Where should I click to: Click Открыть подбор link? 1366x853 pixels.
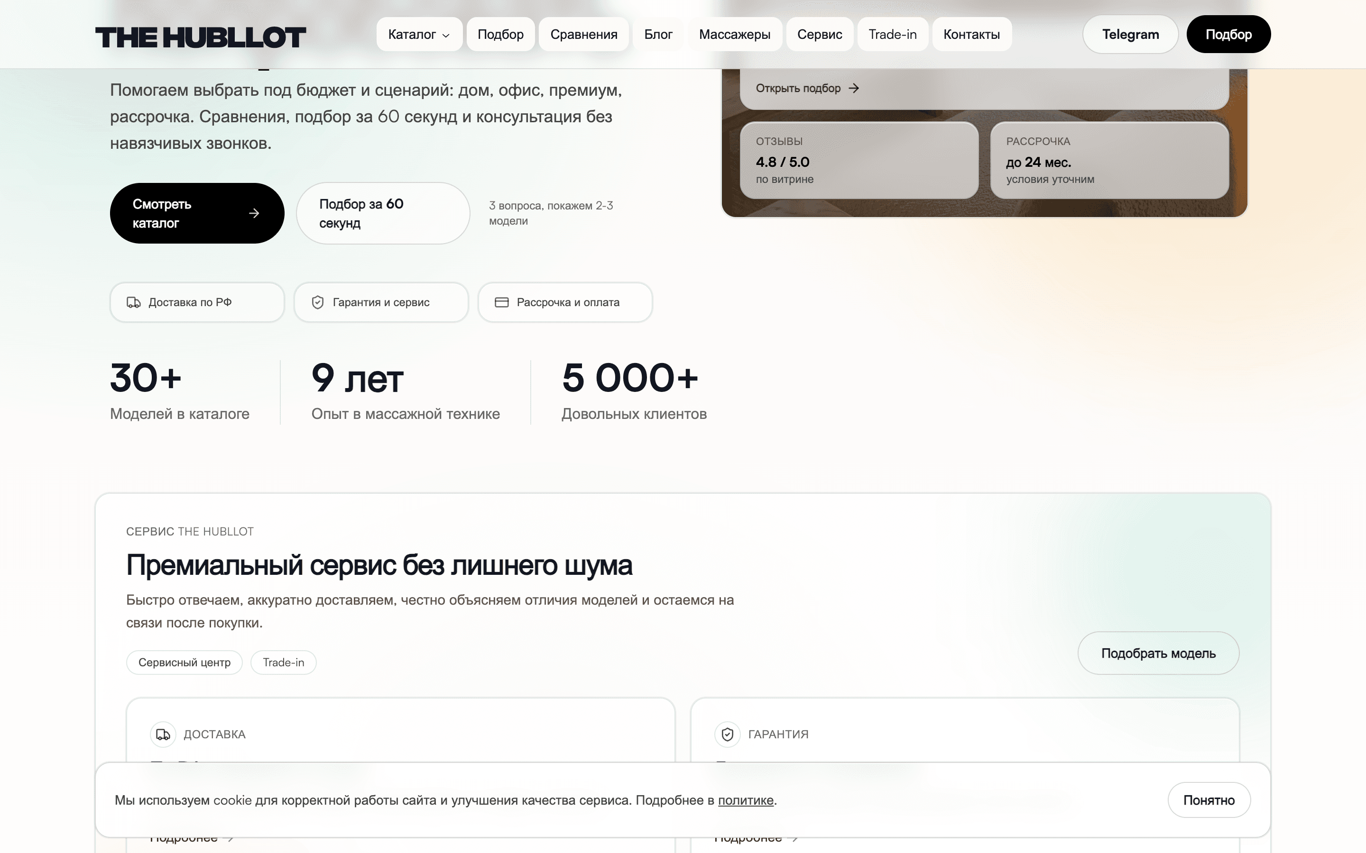[807, 88]
